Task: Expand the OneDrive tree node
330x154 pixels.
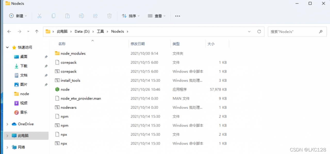Action: pos(7,124)
